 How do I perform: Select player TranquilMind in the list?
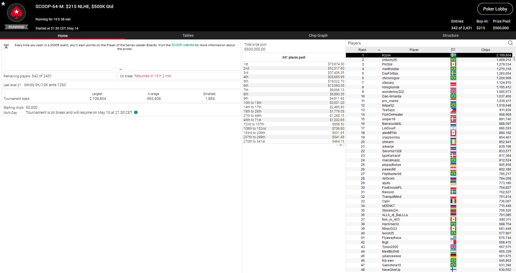(429, 197)
